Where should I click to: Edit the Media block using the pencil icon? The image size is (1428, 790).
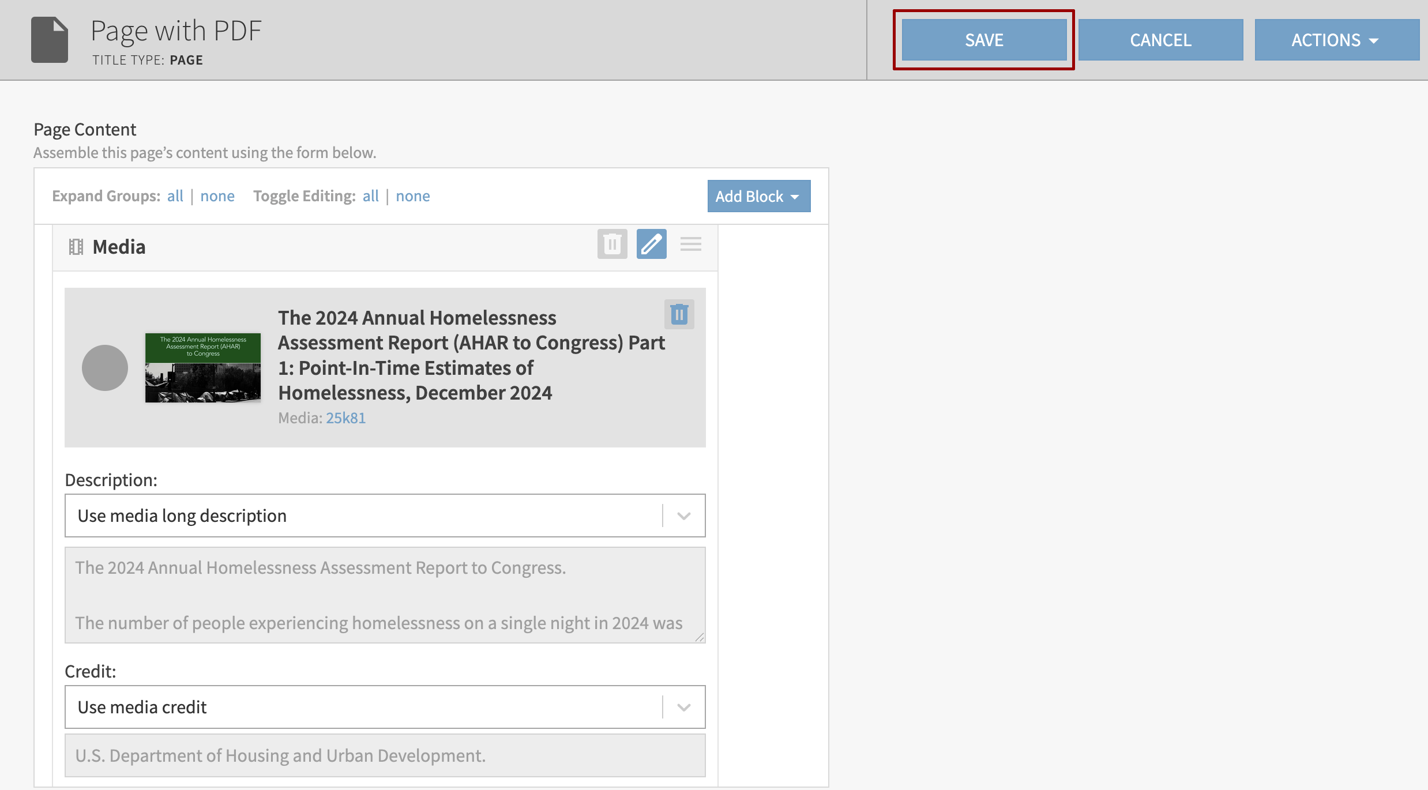coord(651,244)
